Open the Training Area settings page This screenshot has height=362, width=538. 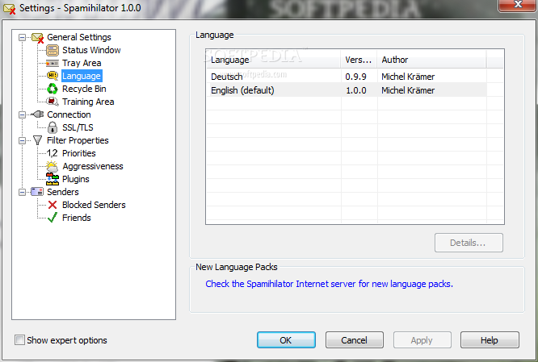pyautogui.click(x=88, y=102)
